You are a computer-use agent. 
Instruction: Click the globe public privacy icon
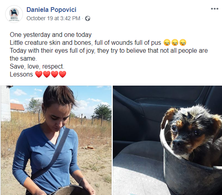[87, 19]
